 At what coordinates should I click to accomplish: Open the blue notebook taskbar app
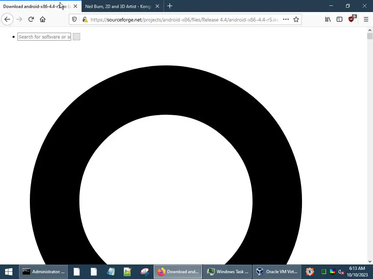pos(111,272)
